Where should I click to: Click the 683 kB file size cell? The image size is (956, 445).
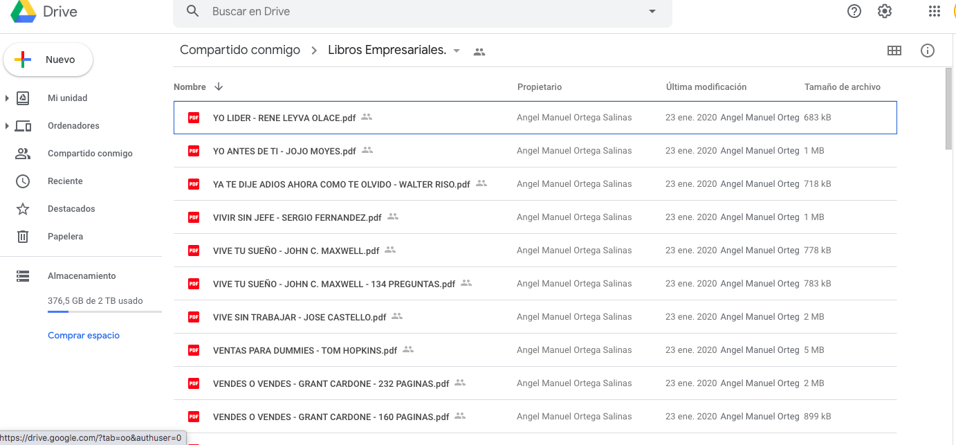818,118
